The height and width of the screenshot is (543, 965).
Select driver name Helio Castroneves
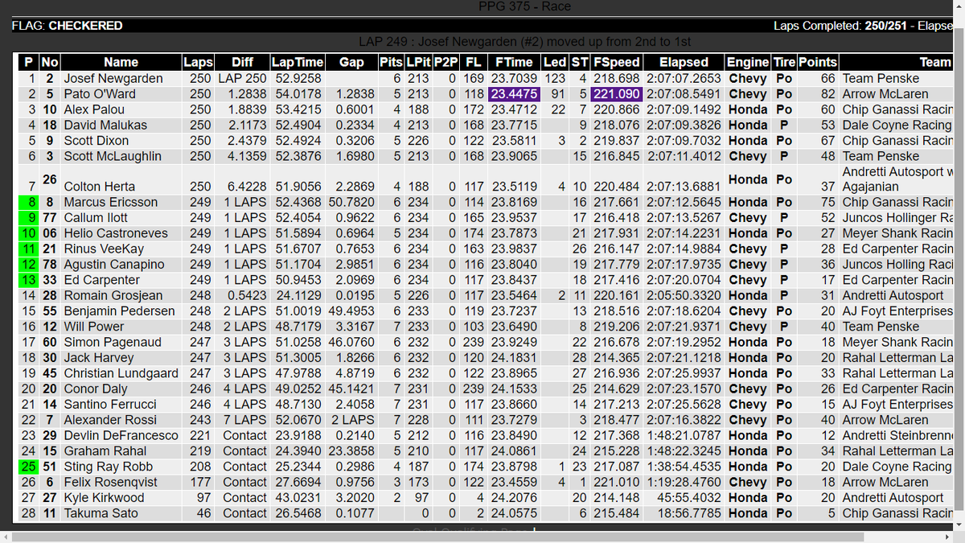tap(116, 233)
